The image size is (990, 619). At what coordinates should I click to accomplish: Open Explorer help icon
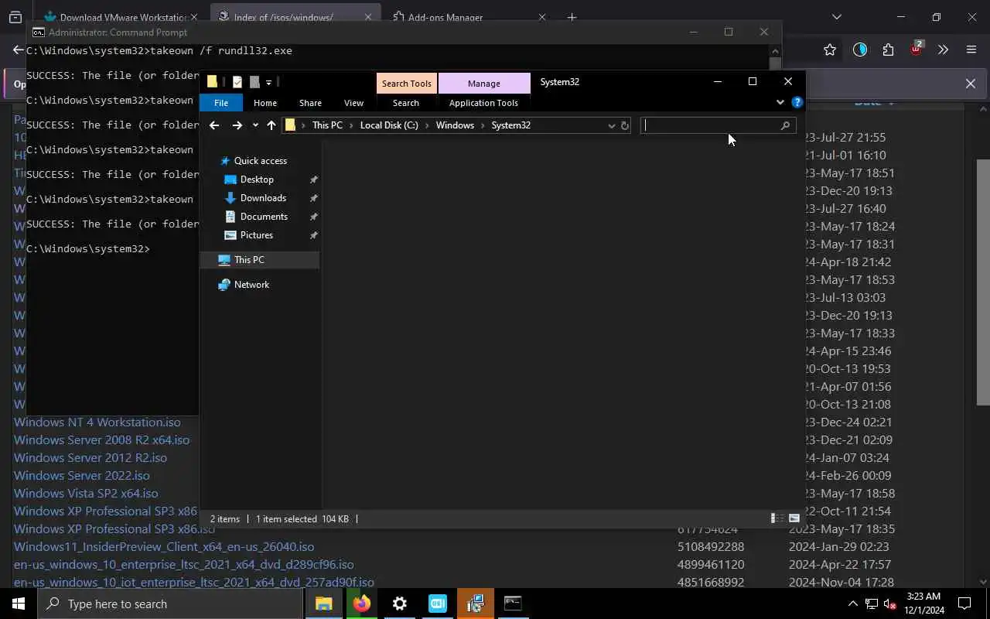797,102
